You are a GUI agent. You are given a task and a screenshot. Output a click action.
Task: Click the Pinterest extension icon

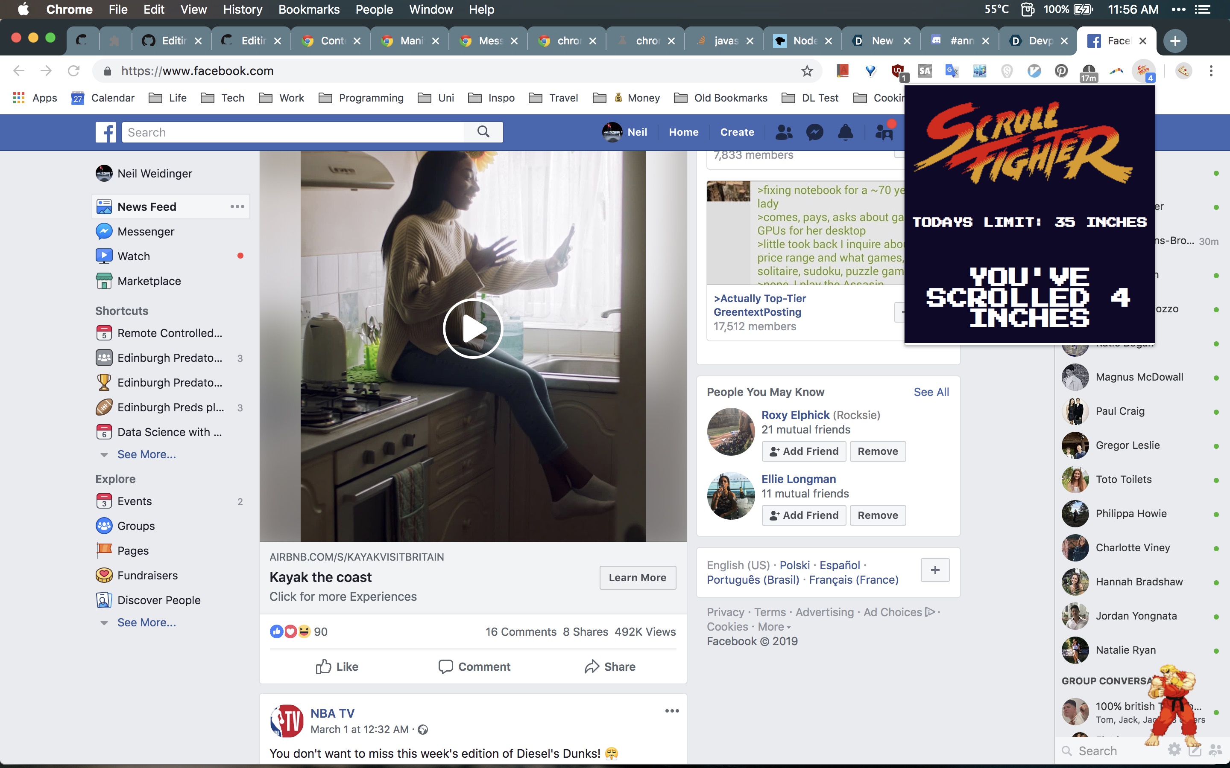pos(1061,71)
